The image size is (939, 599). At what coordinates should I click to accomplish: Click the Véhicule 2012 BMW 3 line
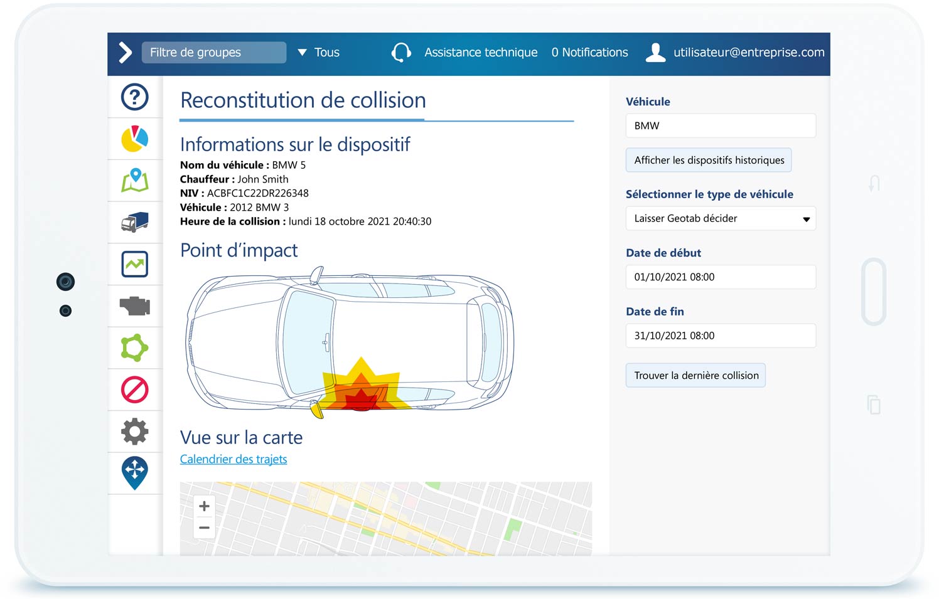pyautogui.click(x=235, y=207)
